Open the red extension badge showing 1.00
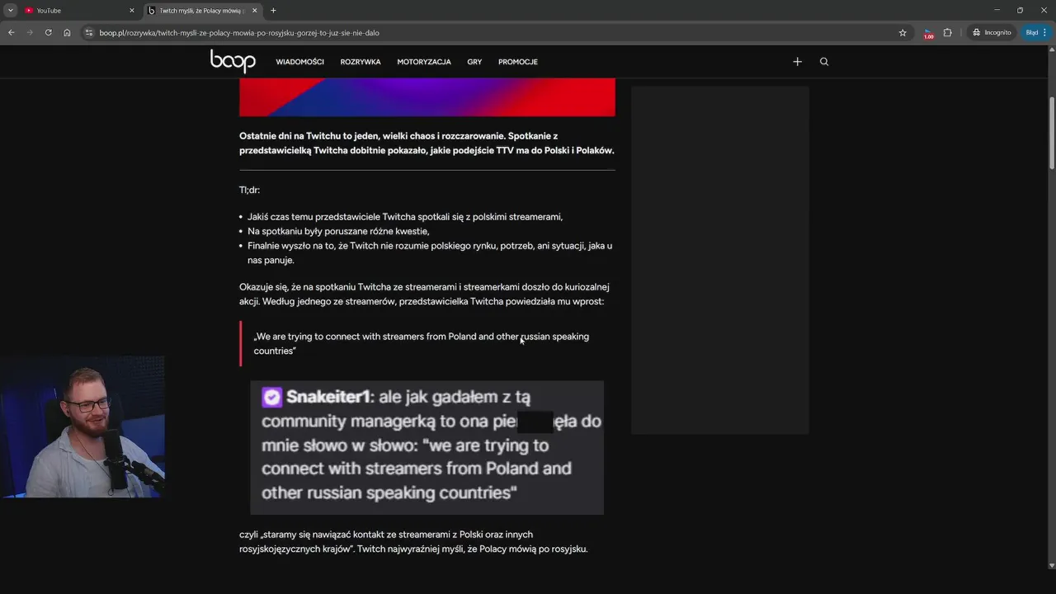1056x594 pixels. 928,34
